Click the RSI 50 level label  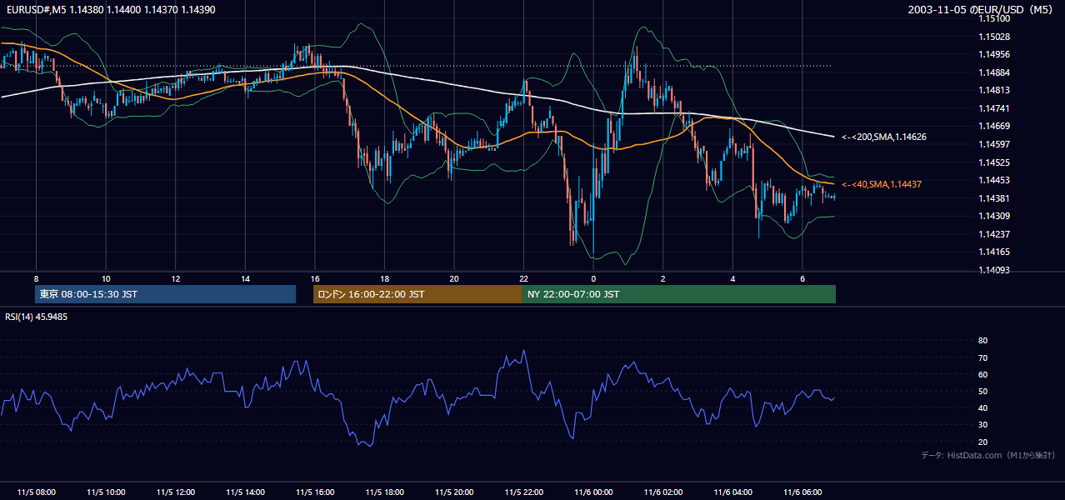(x=982, y=392)
